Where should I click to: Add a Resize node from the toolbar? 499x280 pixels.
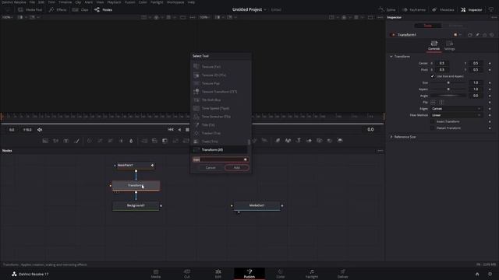pyautogui.click(x=175, y=141)
